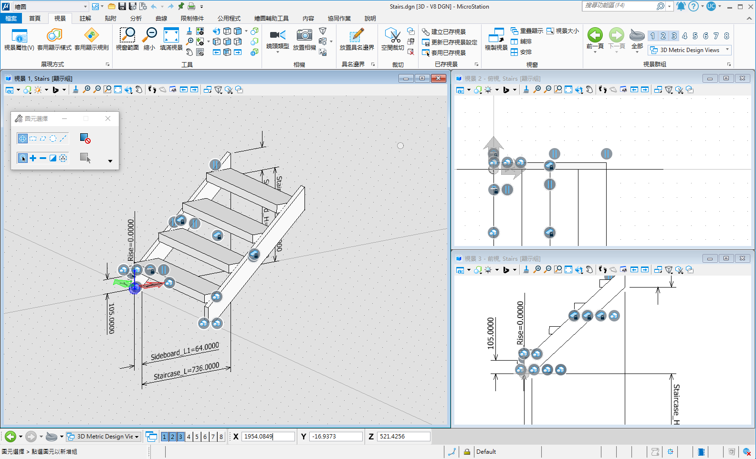Switch to the 協同作業 ribbon tab
Screen dimensions: 756x459
pyautogui.click(x=339, y=18)
